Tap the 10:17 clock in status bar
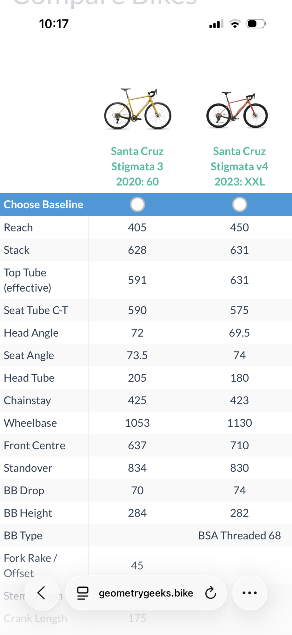Image resolution: width=292 pixels, height=635 pixels. click(54, 24)
